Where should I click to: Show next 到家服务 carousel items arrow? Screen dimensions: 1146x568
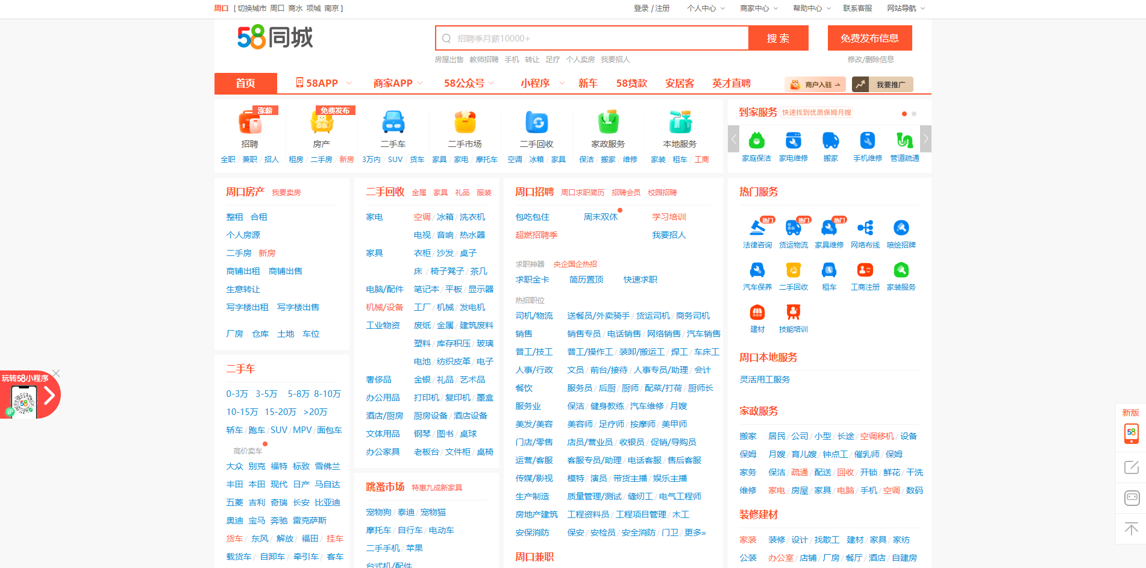[x=926, y=139]
